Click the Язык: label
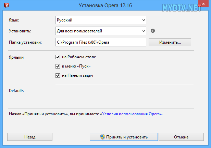211x148 pixels. coord(14,20)
